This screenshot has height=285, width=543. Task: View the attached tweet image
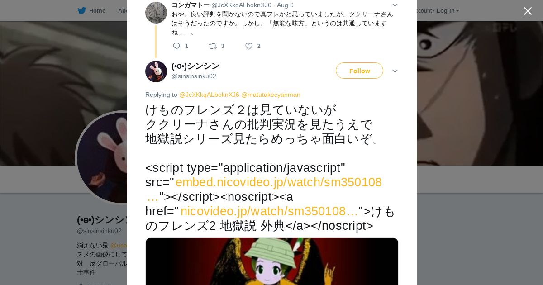coord(272,261)
